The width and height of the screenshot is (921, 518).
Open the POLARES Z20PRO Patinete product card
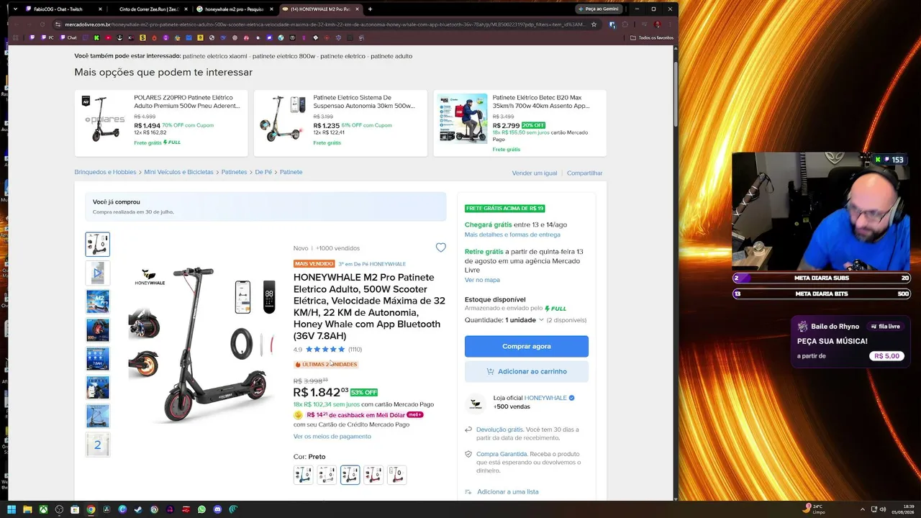pyautogui.click(x=161, y=123)
